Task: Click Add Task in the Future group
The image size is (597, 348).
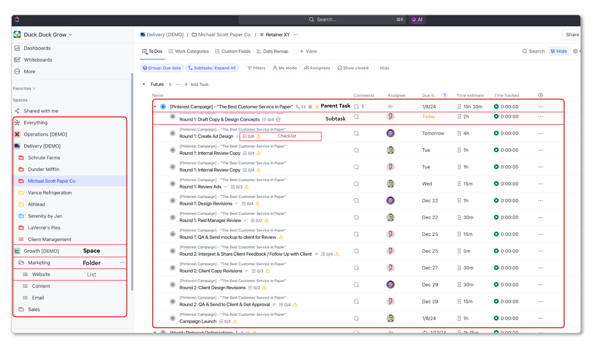Action: click(x=198, y=84)
